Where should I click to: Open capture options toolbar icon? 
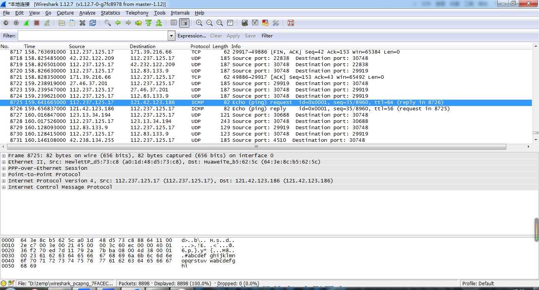click(x=16, y=23)
